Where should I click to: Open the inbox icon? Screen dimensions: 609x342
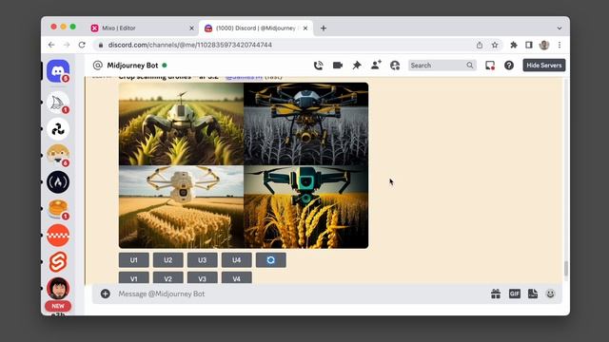click(490, 66)
